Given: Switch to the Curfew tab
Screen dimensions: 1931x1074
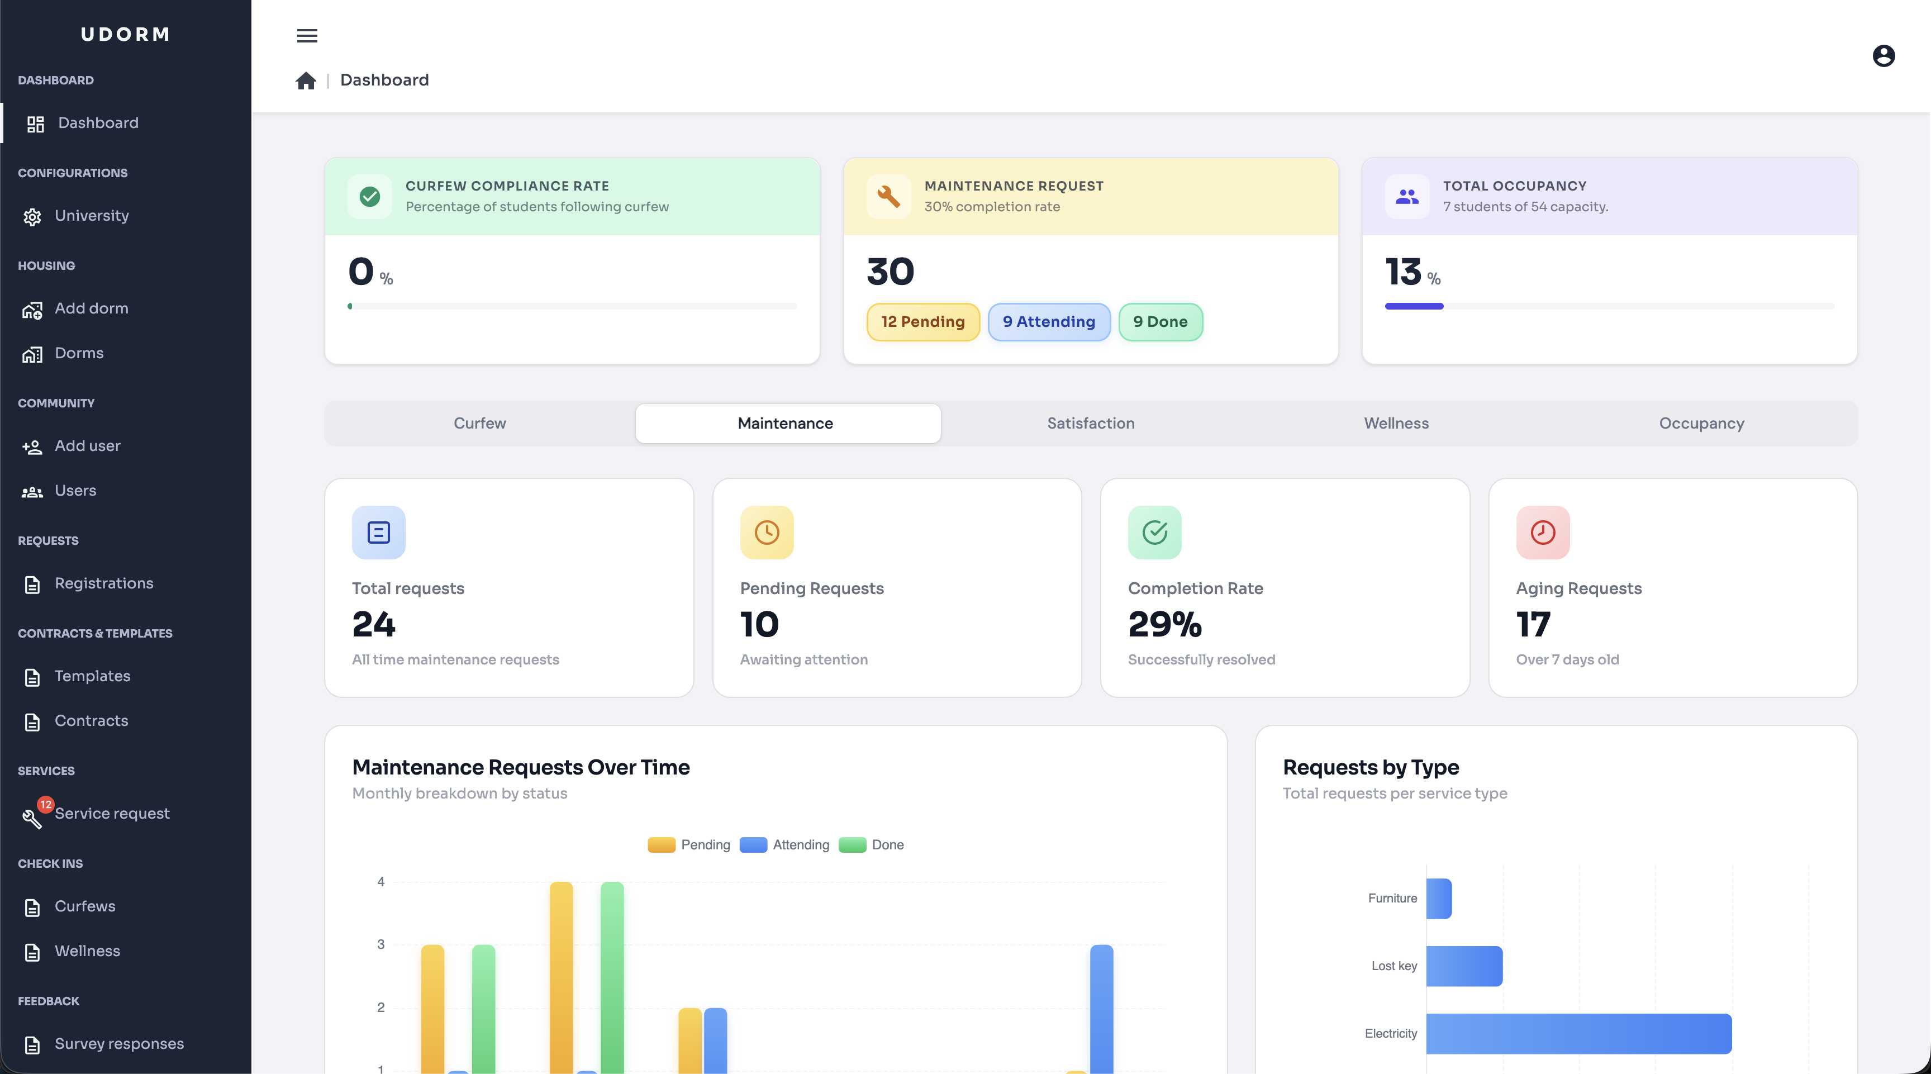Looking at the screenshot, I should click(480, 424).
